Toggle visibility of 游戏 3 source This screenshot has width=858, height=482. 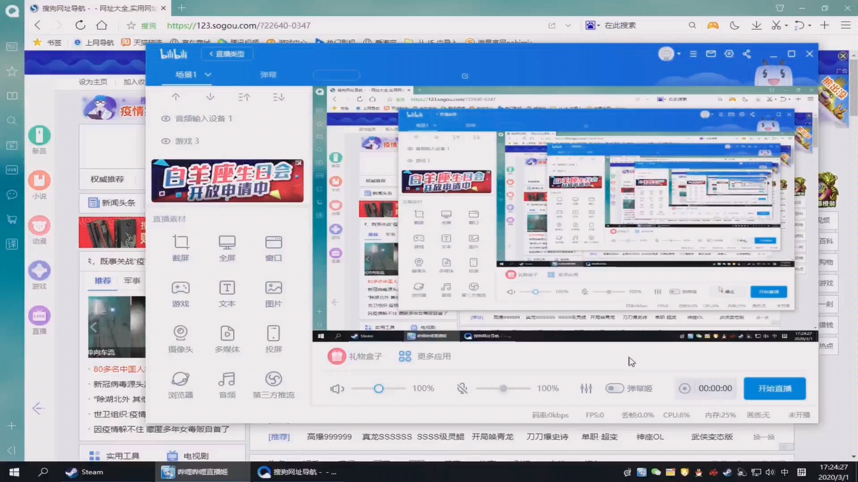pyautogui.click(x=166, y=141)
